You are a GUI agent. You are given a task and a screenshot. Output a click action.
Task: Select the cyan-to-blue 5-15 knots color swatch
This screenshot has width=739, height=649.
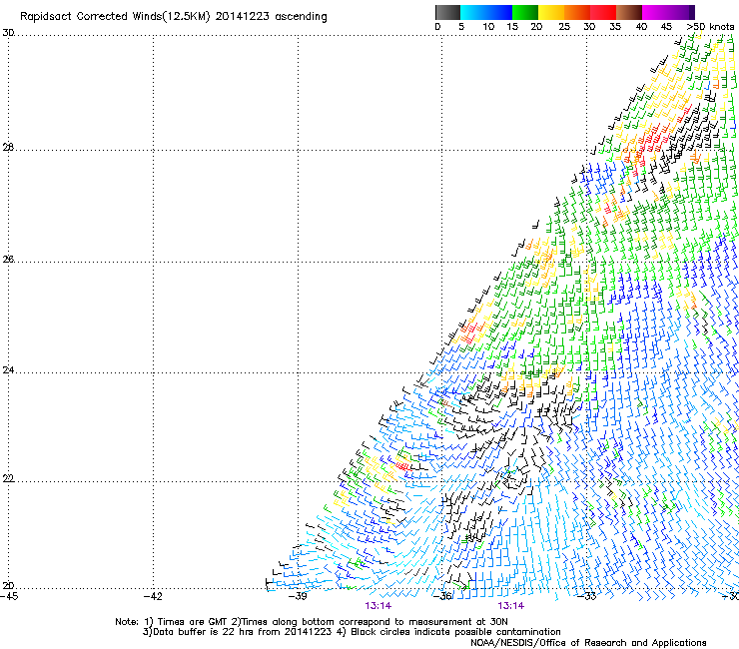point(486,12)
